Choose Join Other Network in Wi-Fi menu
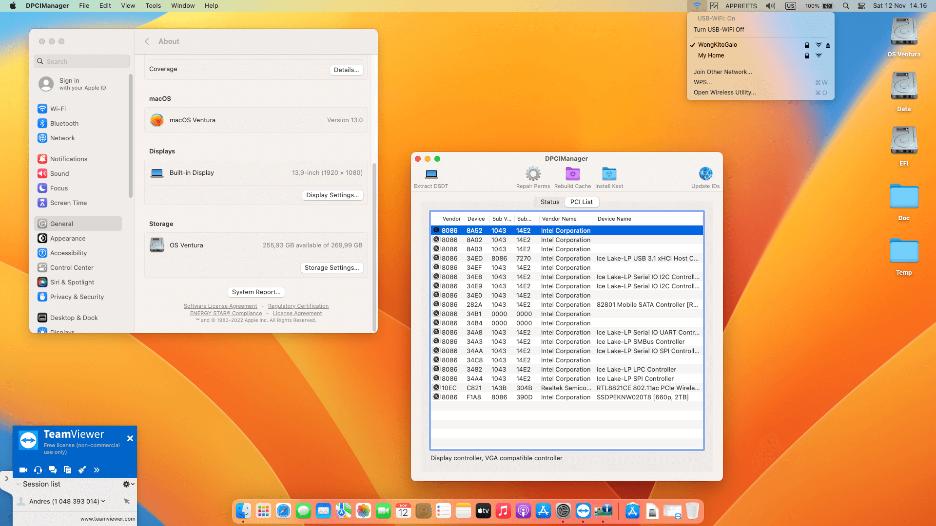This screenshot has width=936, height=526. click(x=760, y=72)
